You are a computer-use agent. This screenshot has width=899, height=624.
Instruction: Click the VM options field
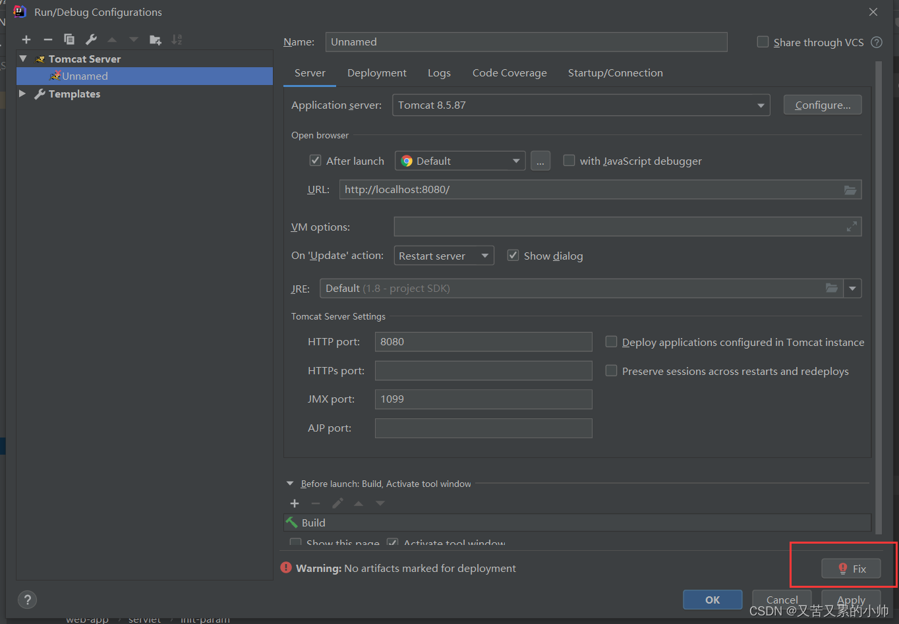pos(627,227)
